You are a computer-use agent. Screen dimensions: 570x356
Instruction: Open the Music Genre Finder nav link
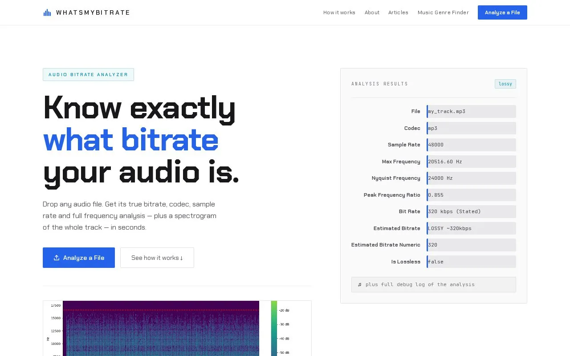443,12
